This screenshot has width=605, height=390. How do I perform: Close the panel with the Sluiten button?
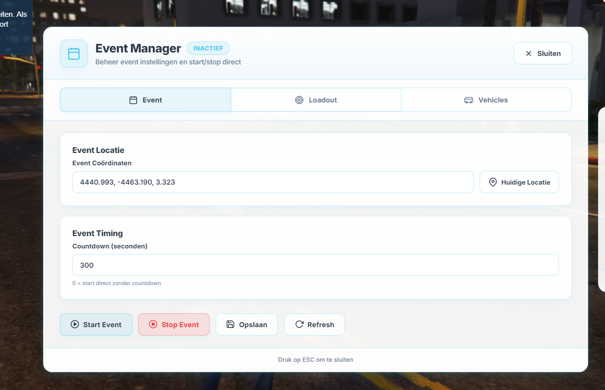(x=543, y=53)
